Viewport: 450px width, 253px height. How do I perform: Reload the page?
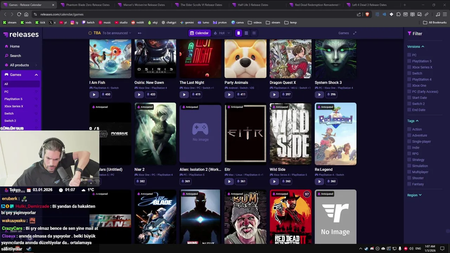pos(19,14)
